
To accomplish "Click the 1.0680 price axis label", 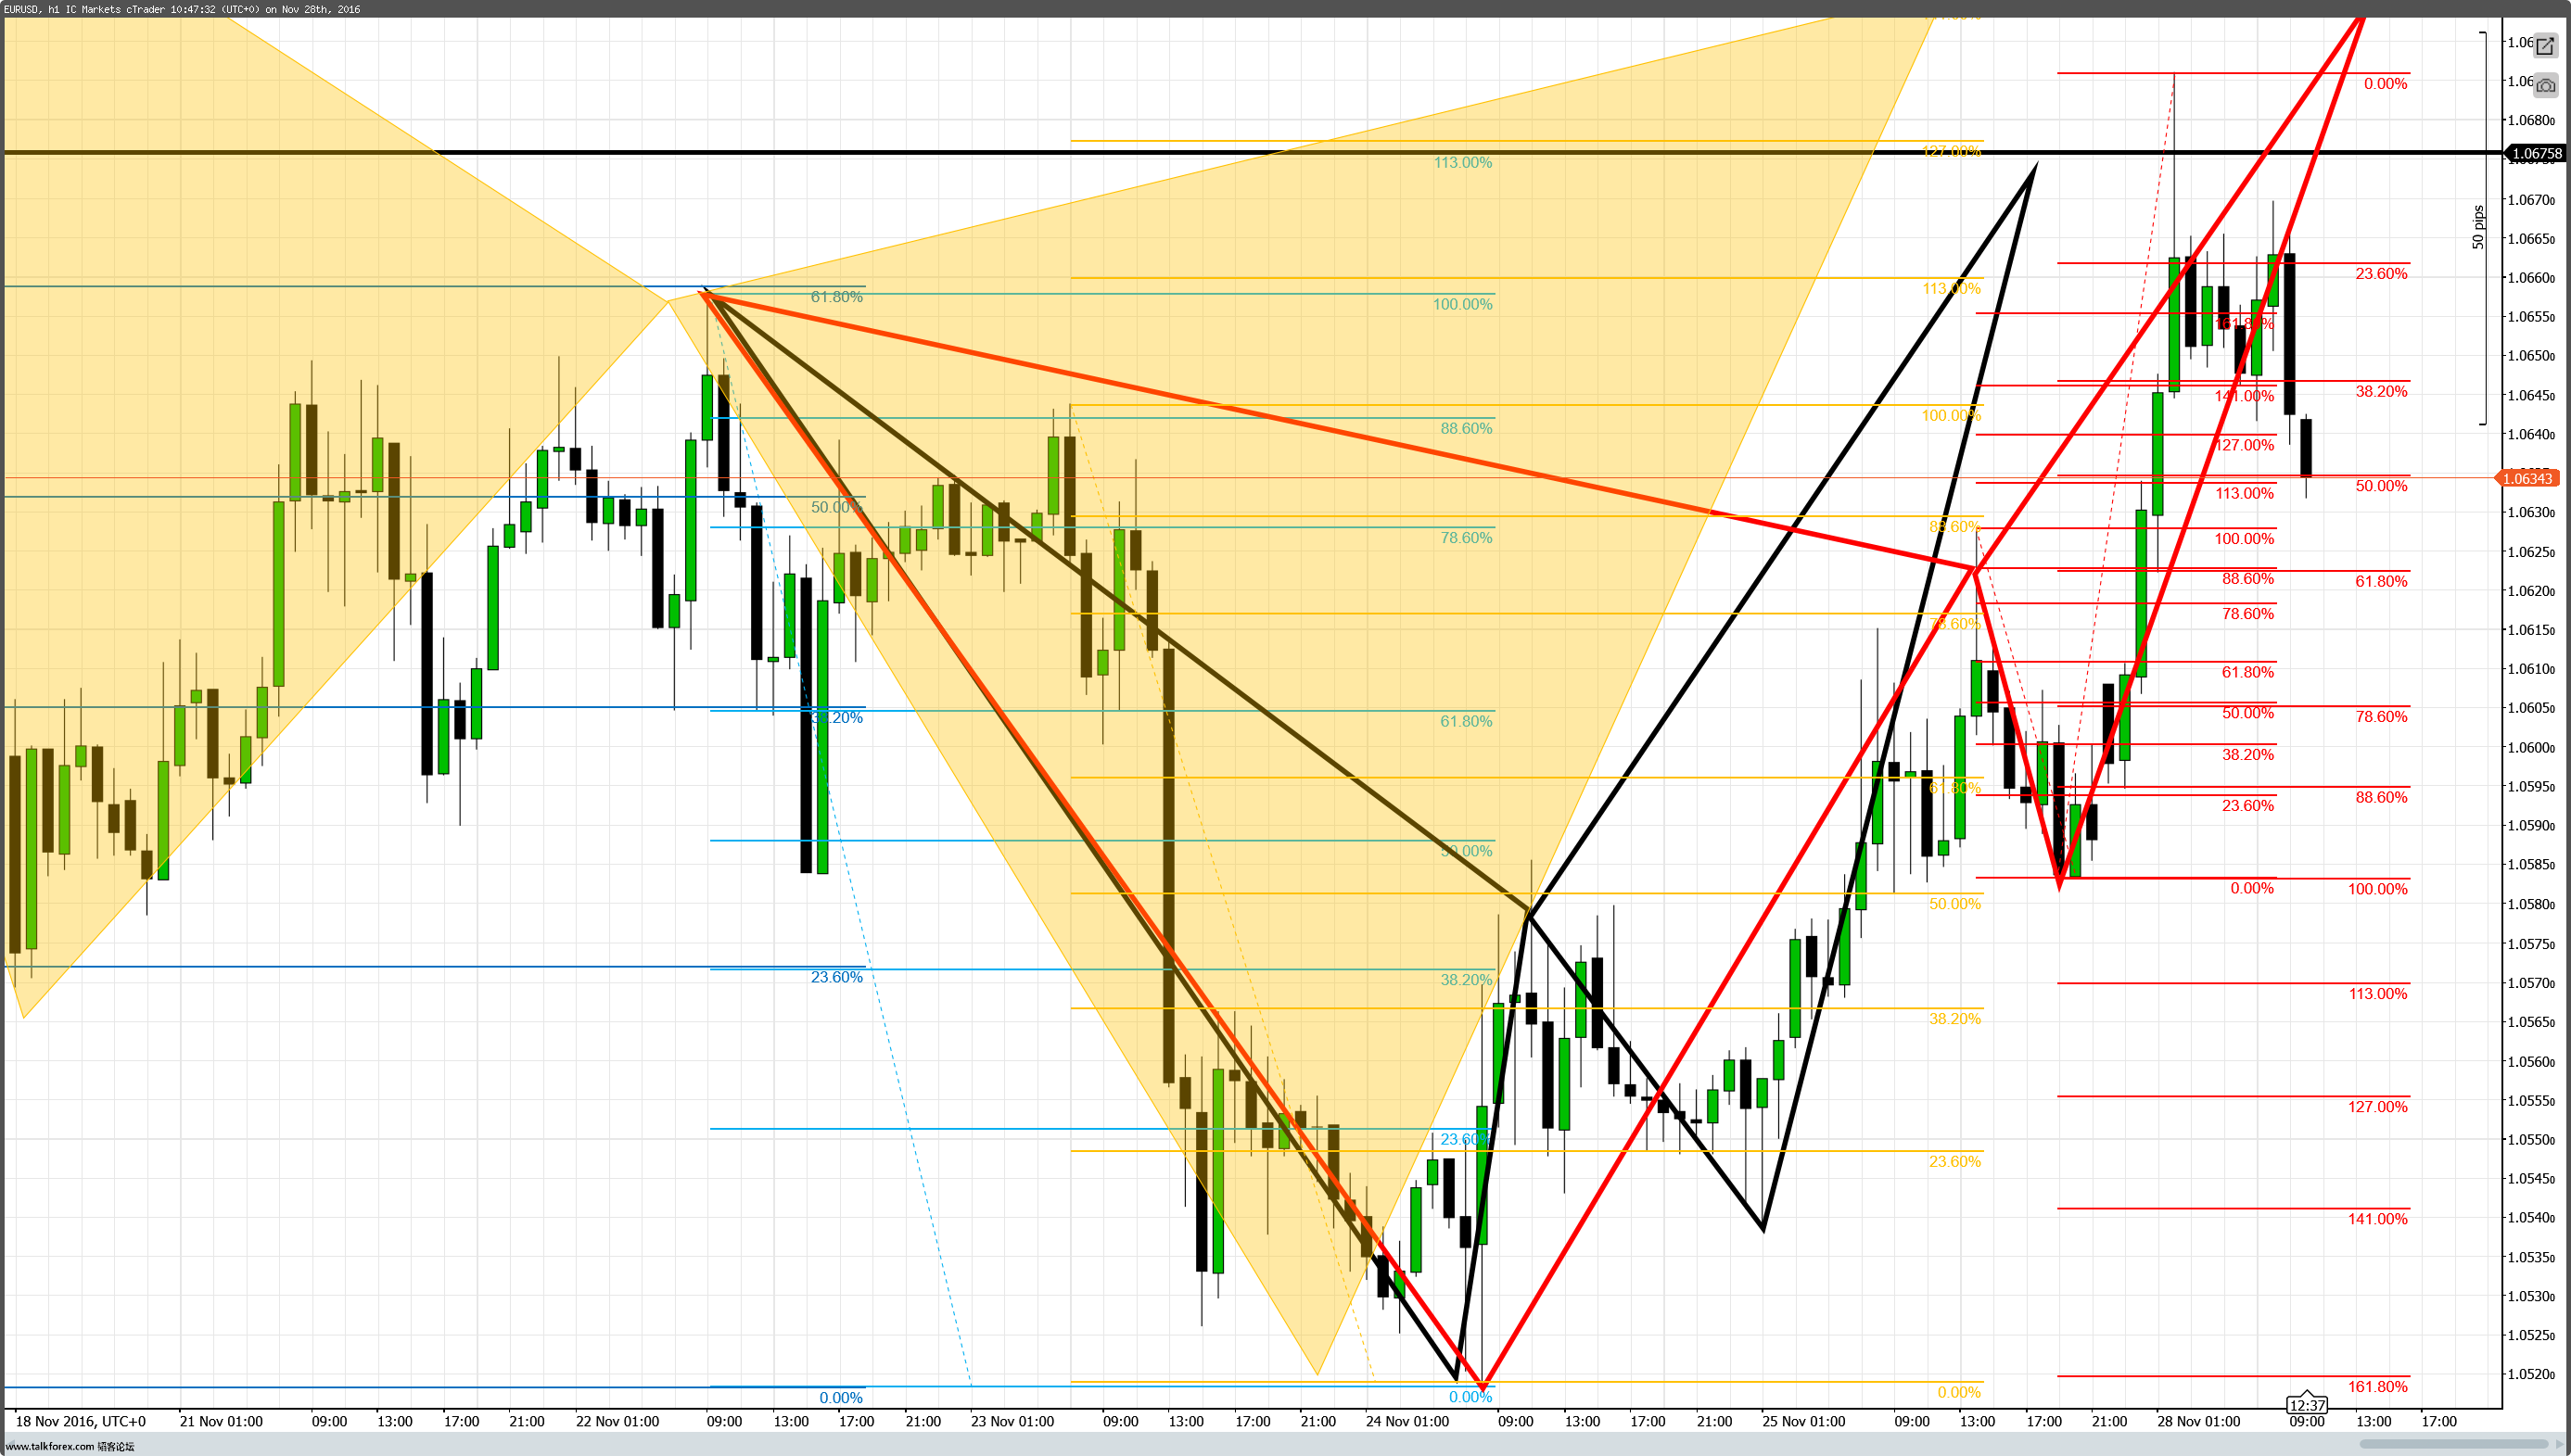I will (x=2530, y=121).
